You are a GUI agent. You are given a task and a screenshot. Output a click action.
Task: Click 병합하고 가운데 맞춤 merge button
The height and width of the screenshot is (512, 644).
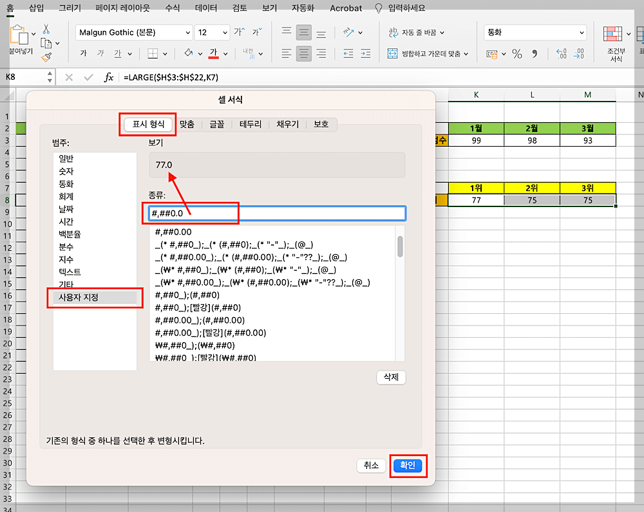pyautogui.click(x=424, y=53)
